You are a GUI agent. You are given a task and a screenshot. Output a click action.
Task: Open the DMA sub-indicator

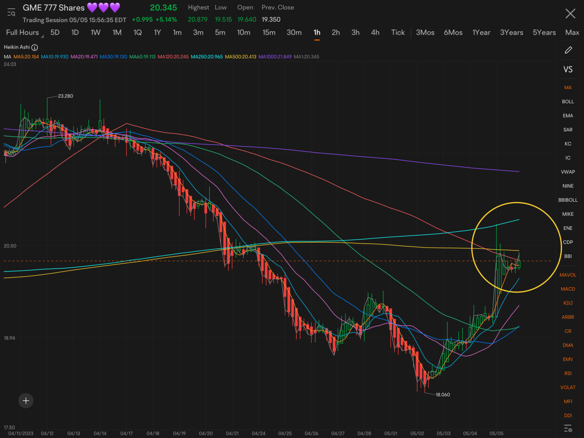pyautogui.click(x=568, y=345)
